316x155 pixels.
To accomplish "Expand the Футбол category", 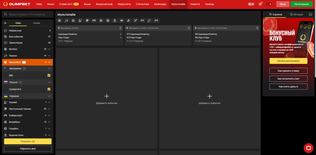I will click(x=49, y=49).
